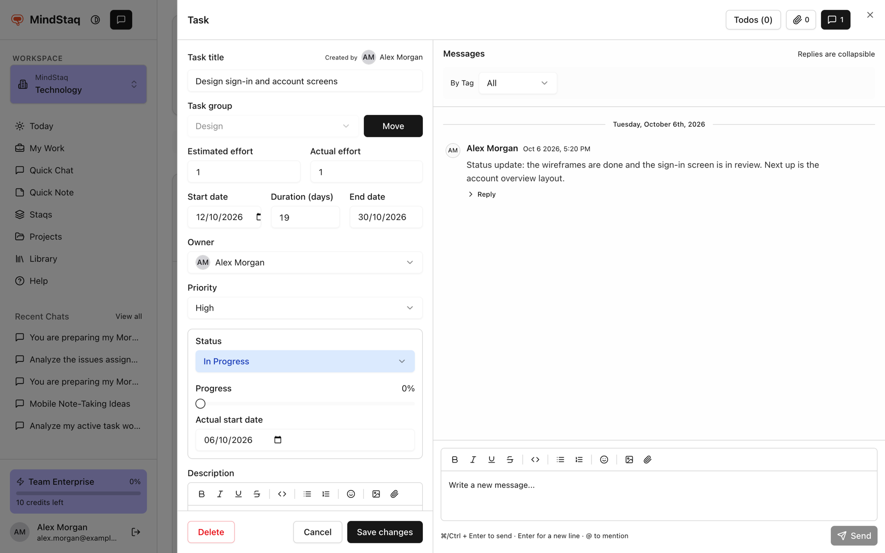Click View all recent chats
Screen dimensions: 885x553
[x=129, y=316]
